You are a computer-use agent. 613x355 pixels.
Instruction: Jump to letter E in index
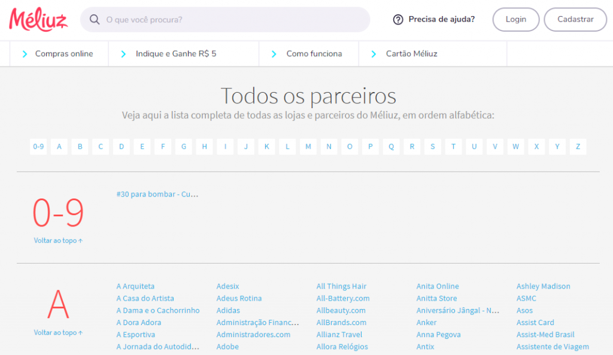coord(142,146)
